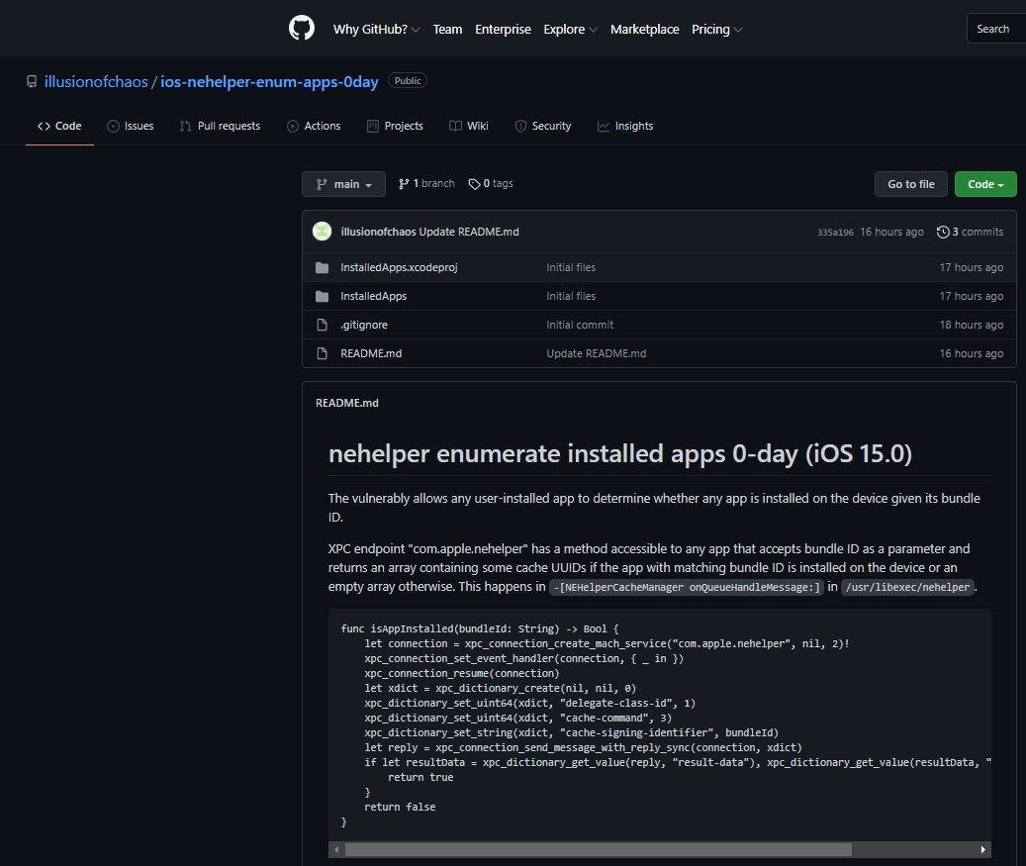Click the func isAppInstalled code line
The image size is (1026, 866).
[x=480, y=629]
